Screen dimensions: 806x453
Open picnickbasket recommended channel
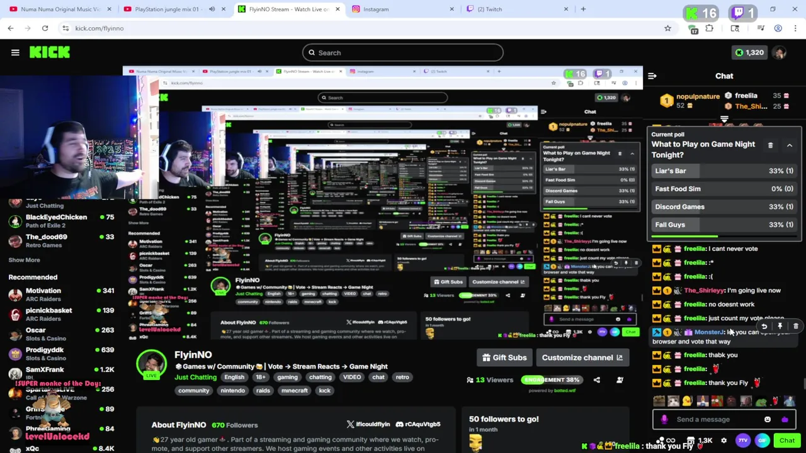pos(61,314)
